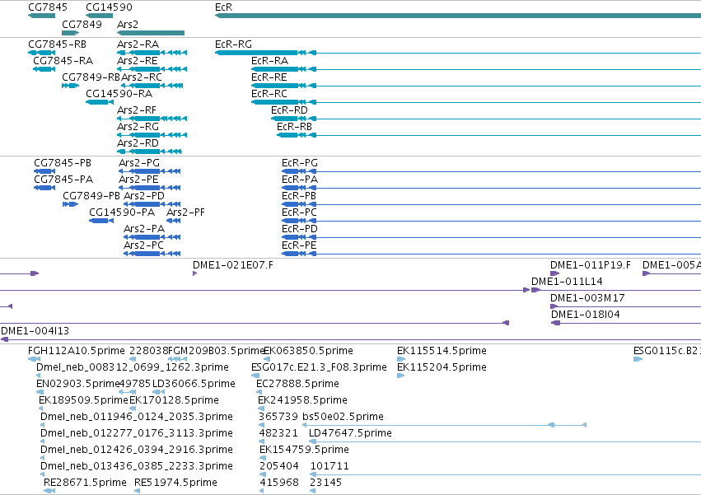Open BAC clone DME1-018I04
Screen dimensions: 701x495
point(585,315)
